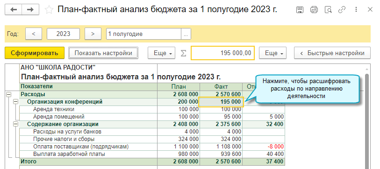
Task: Collapse the Организация конференций group
Action: coord(16,102)
